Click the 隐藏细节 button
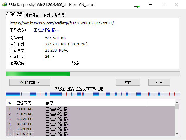 (30, 82)
